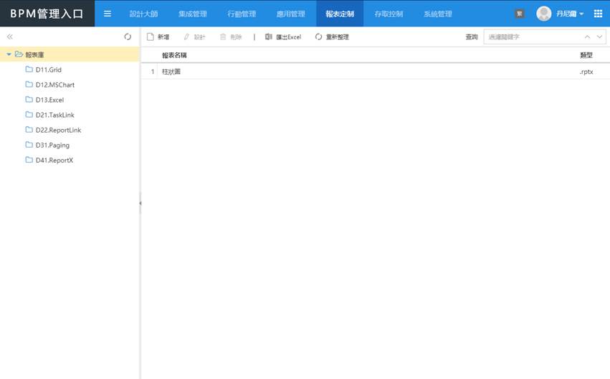This screenshot has height=379, width=610.
Task: Select the 應用管理 tab
Action: point(290,14)
